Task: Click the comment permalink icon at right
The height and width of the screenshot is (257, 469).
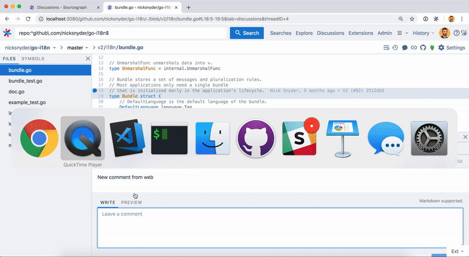Action: (x=460, y=162)
